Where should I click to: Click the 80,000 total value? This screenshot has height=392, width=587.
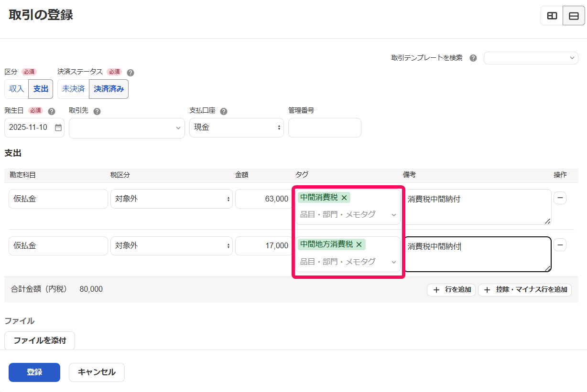click(91, 289)
